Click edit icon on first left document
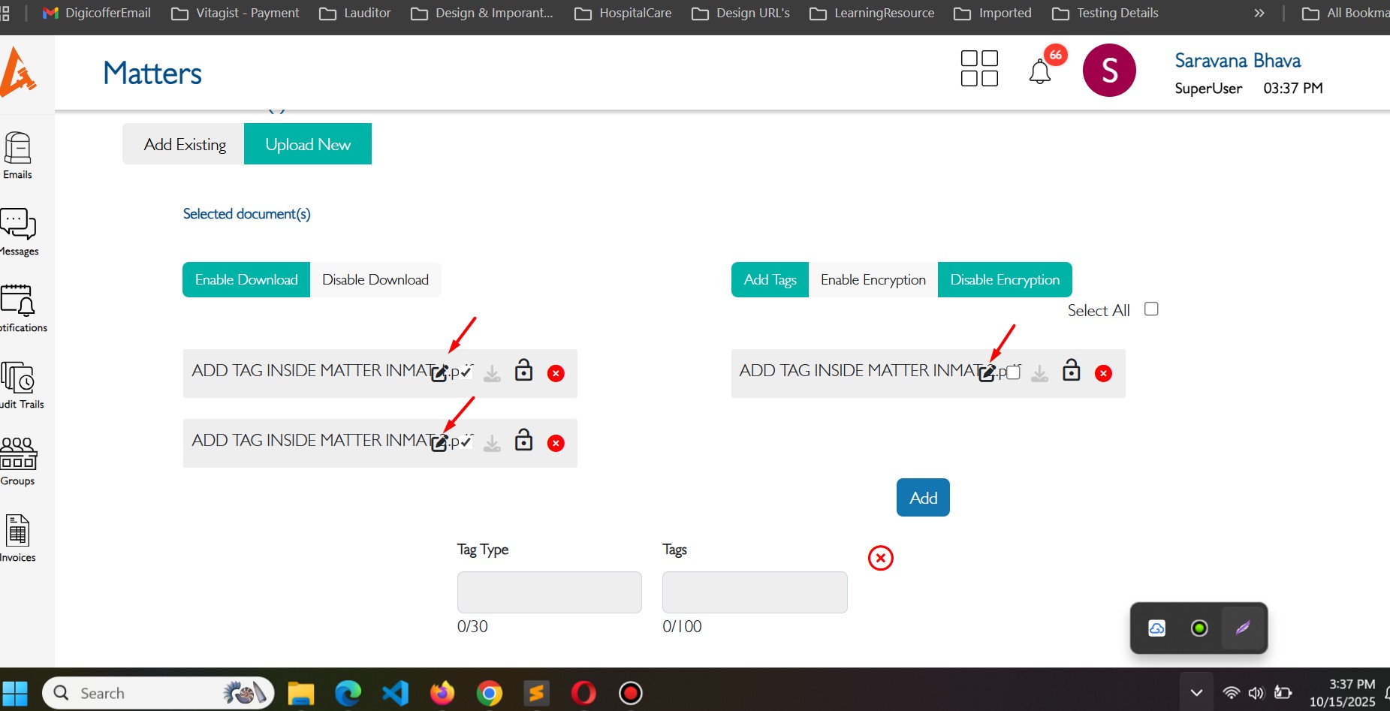The width and height of the screenshot is (1390, 711). click(x=439, y=373)
